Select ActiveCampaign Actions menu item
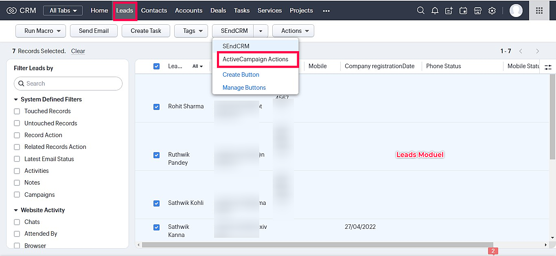 tap(256, 59)
